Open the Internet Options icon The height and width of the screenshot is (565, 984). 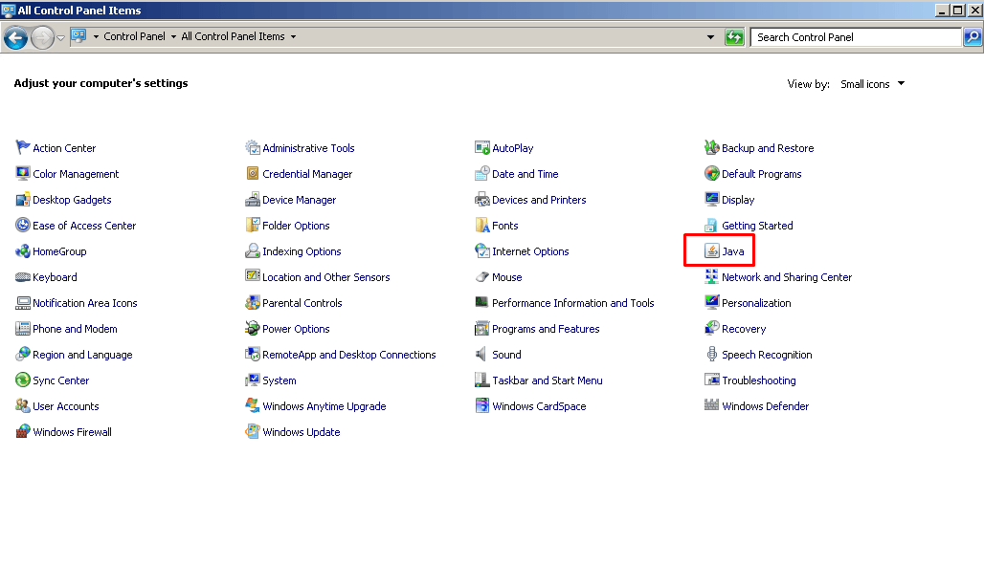[482, 250]
